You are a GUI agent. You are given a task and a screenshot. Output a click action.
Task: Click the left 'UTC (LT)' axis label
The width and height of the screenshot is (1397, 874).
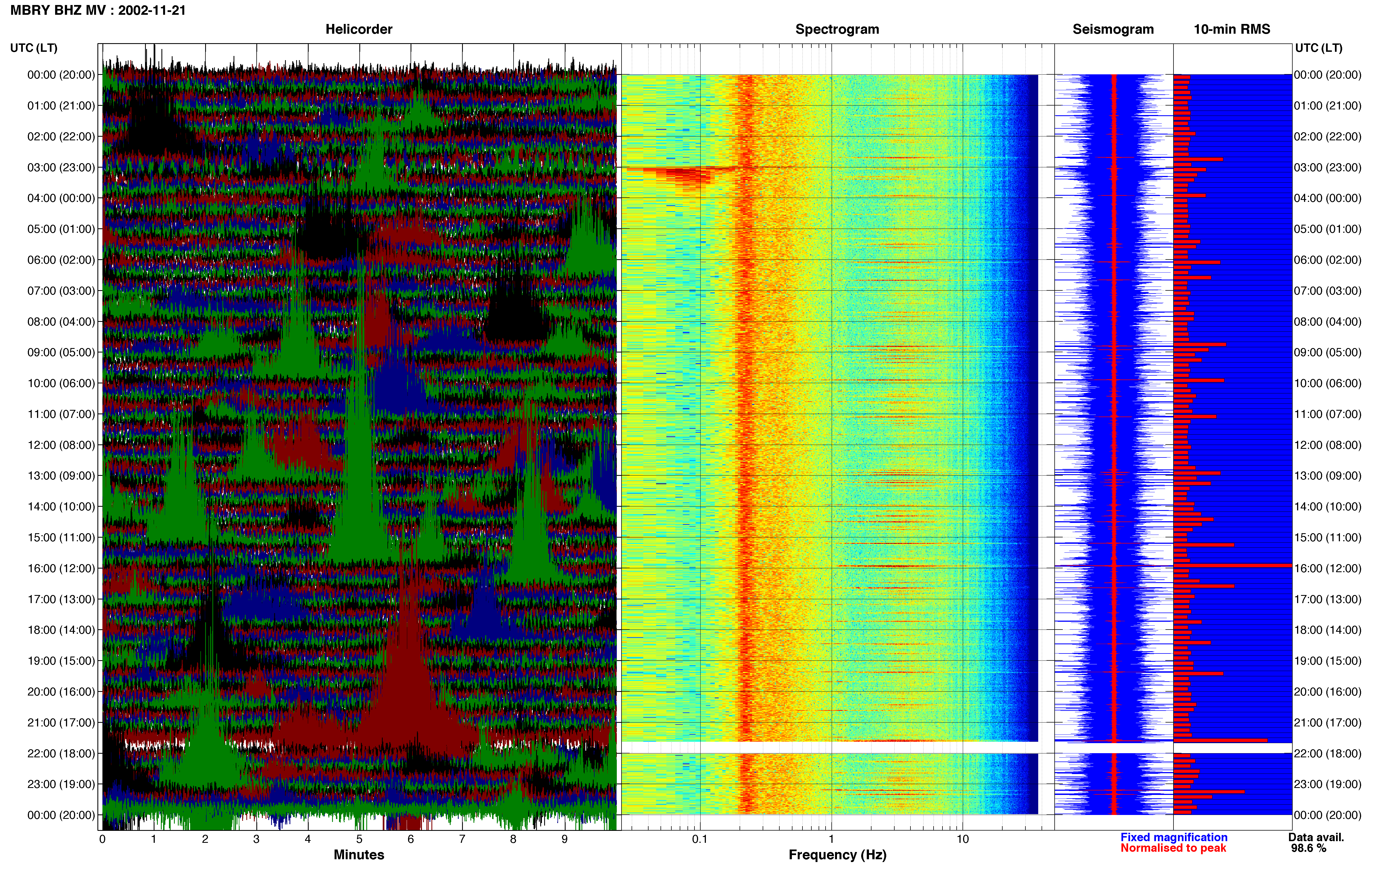coord(33,48)
